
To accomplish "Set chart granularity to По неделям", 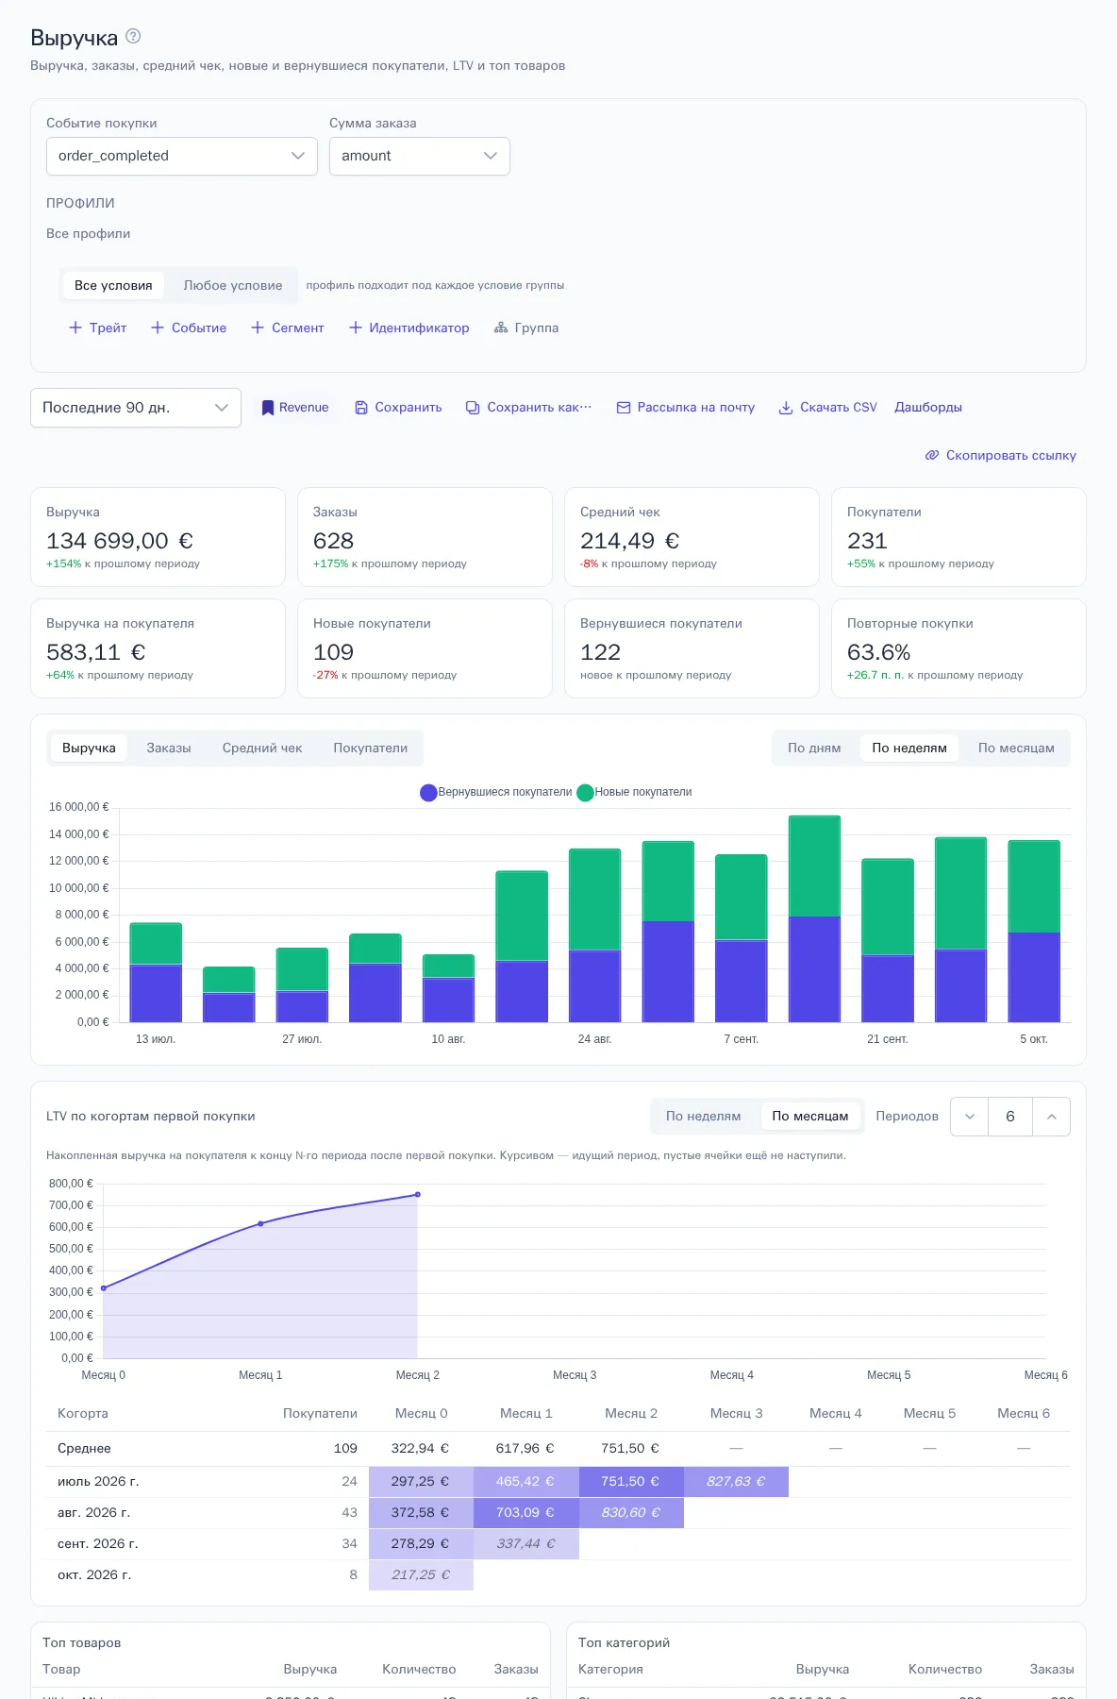I will click(909, 748).
